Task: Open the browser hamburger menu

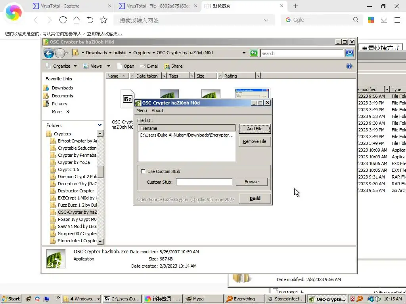Action: click(x=397, y=20)
